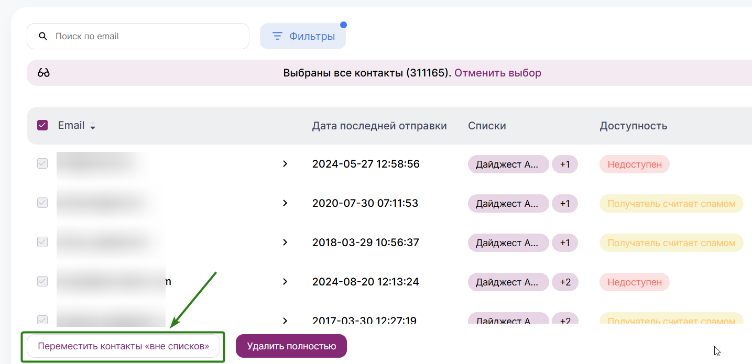Image resolution: width=752 pixels, height=364 pixels.
Task: Toggle checkbox of row dated 2024-08-20
Action: (x=42, y=281)
